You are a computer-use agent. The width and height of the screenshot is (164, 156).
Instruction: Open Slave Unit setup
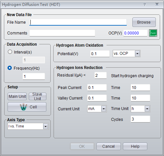[38, 97]
